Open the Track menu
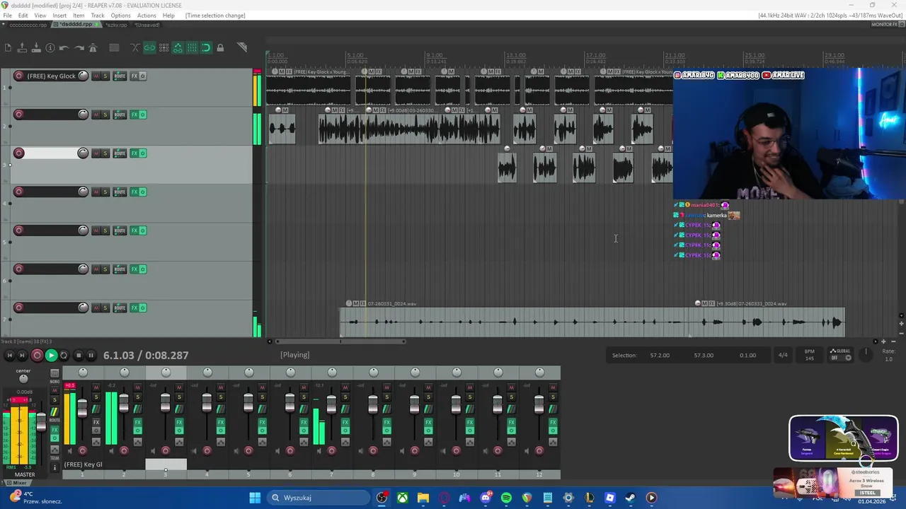 pos(98,16)
